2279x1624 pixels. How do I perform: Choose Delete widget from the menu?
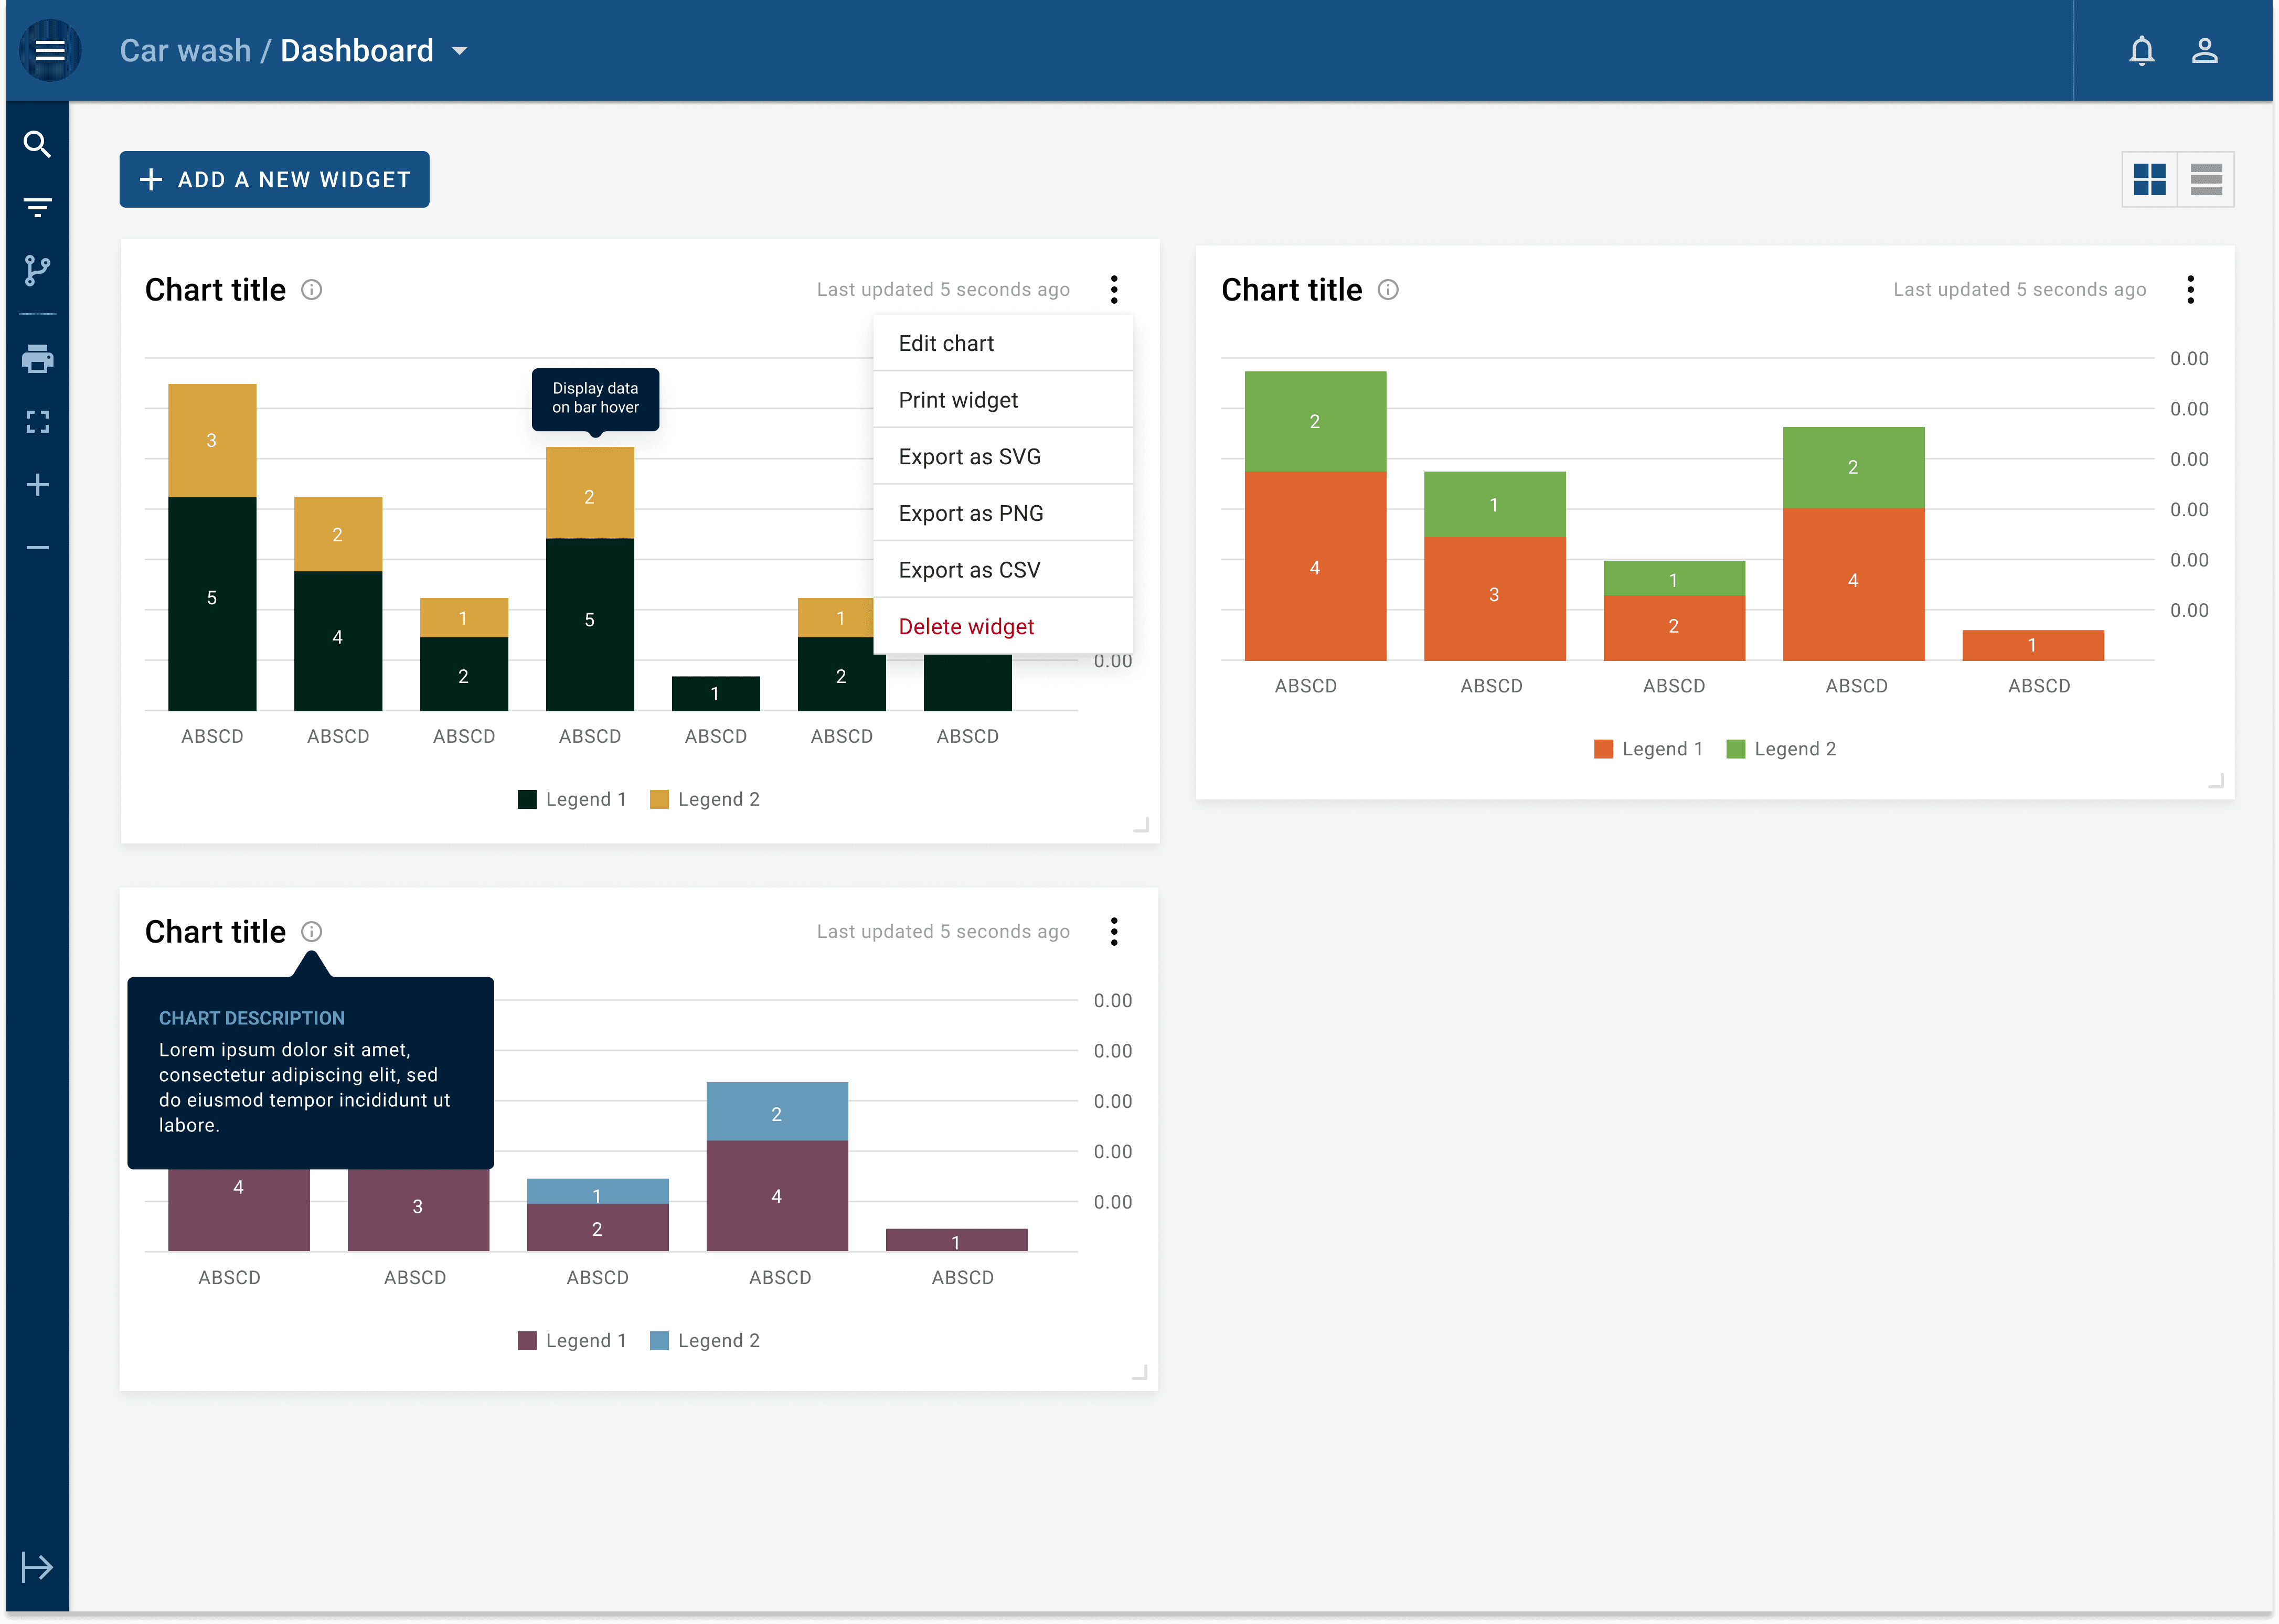point(966,627)
